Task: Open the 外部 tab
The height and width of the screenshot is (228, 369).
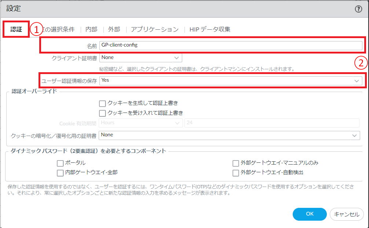Action: tap(114, 29)
